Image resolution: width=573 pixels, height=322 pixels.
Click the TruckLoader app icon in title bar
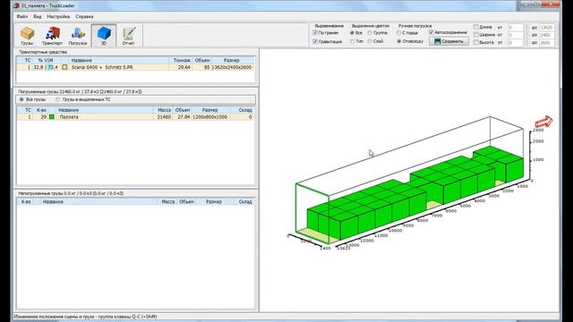[16, 5]
